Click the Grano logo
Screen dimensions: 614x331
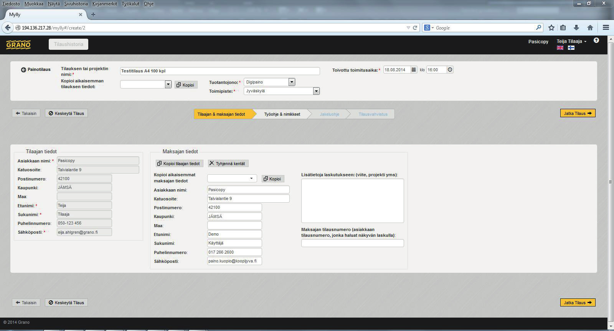18,44
